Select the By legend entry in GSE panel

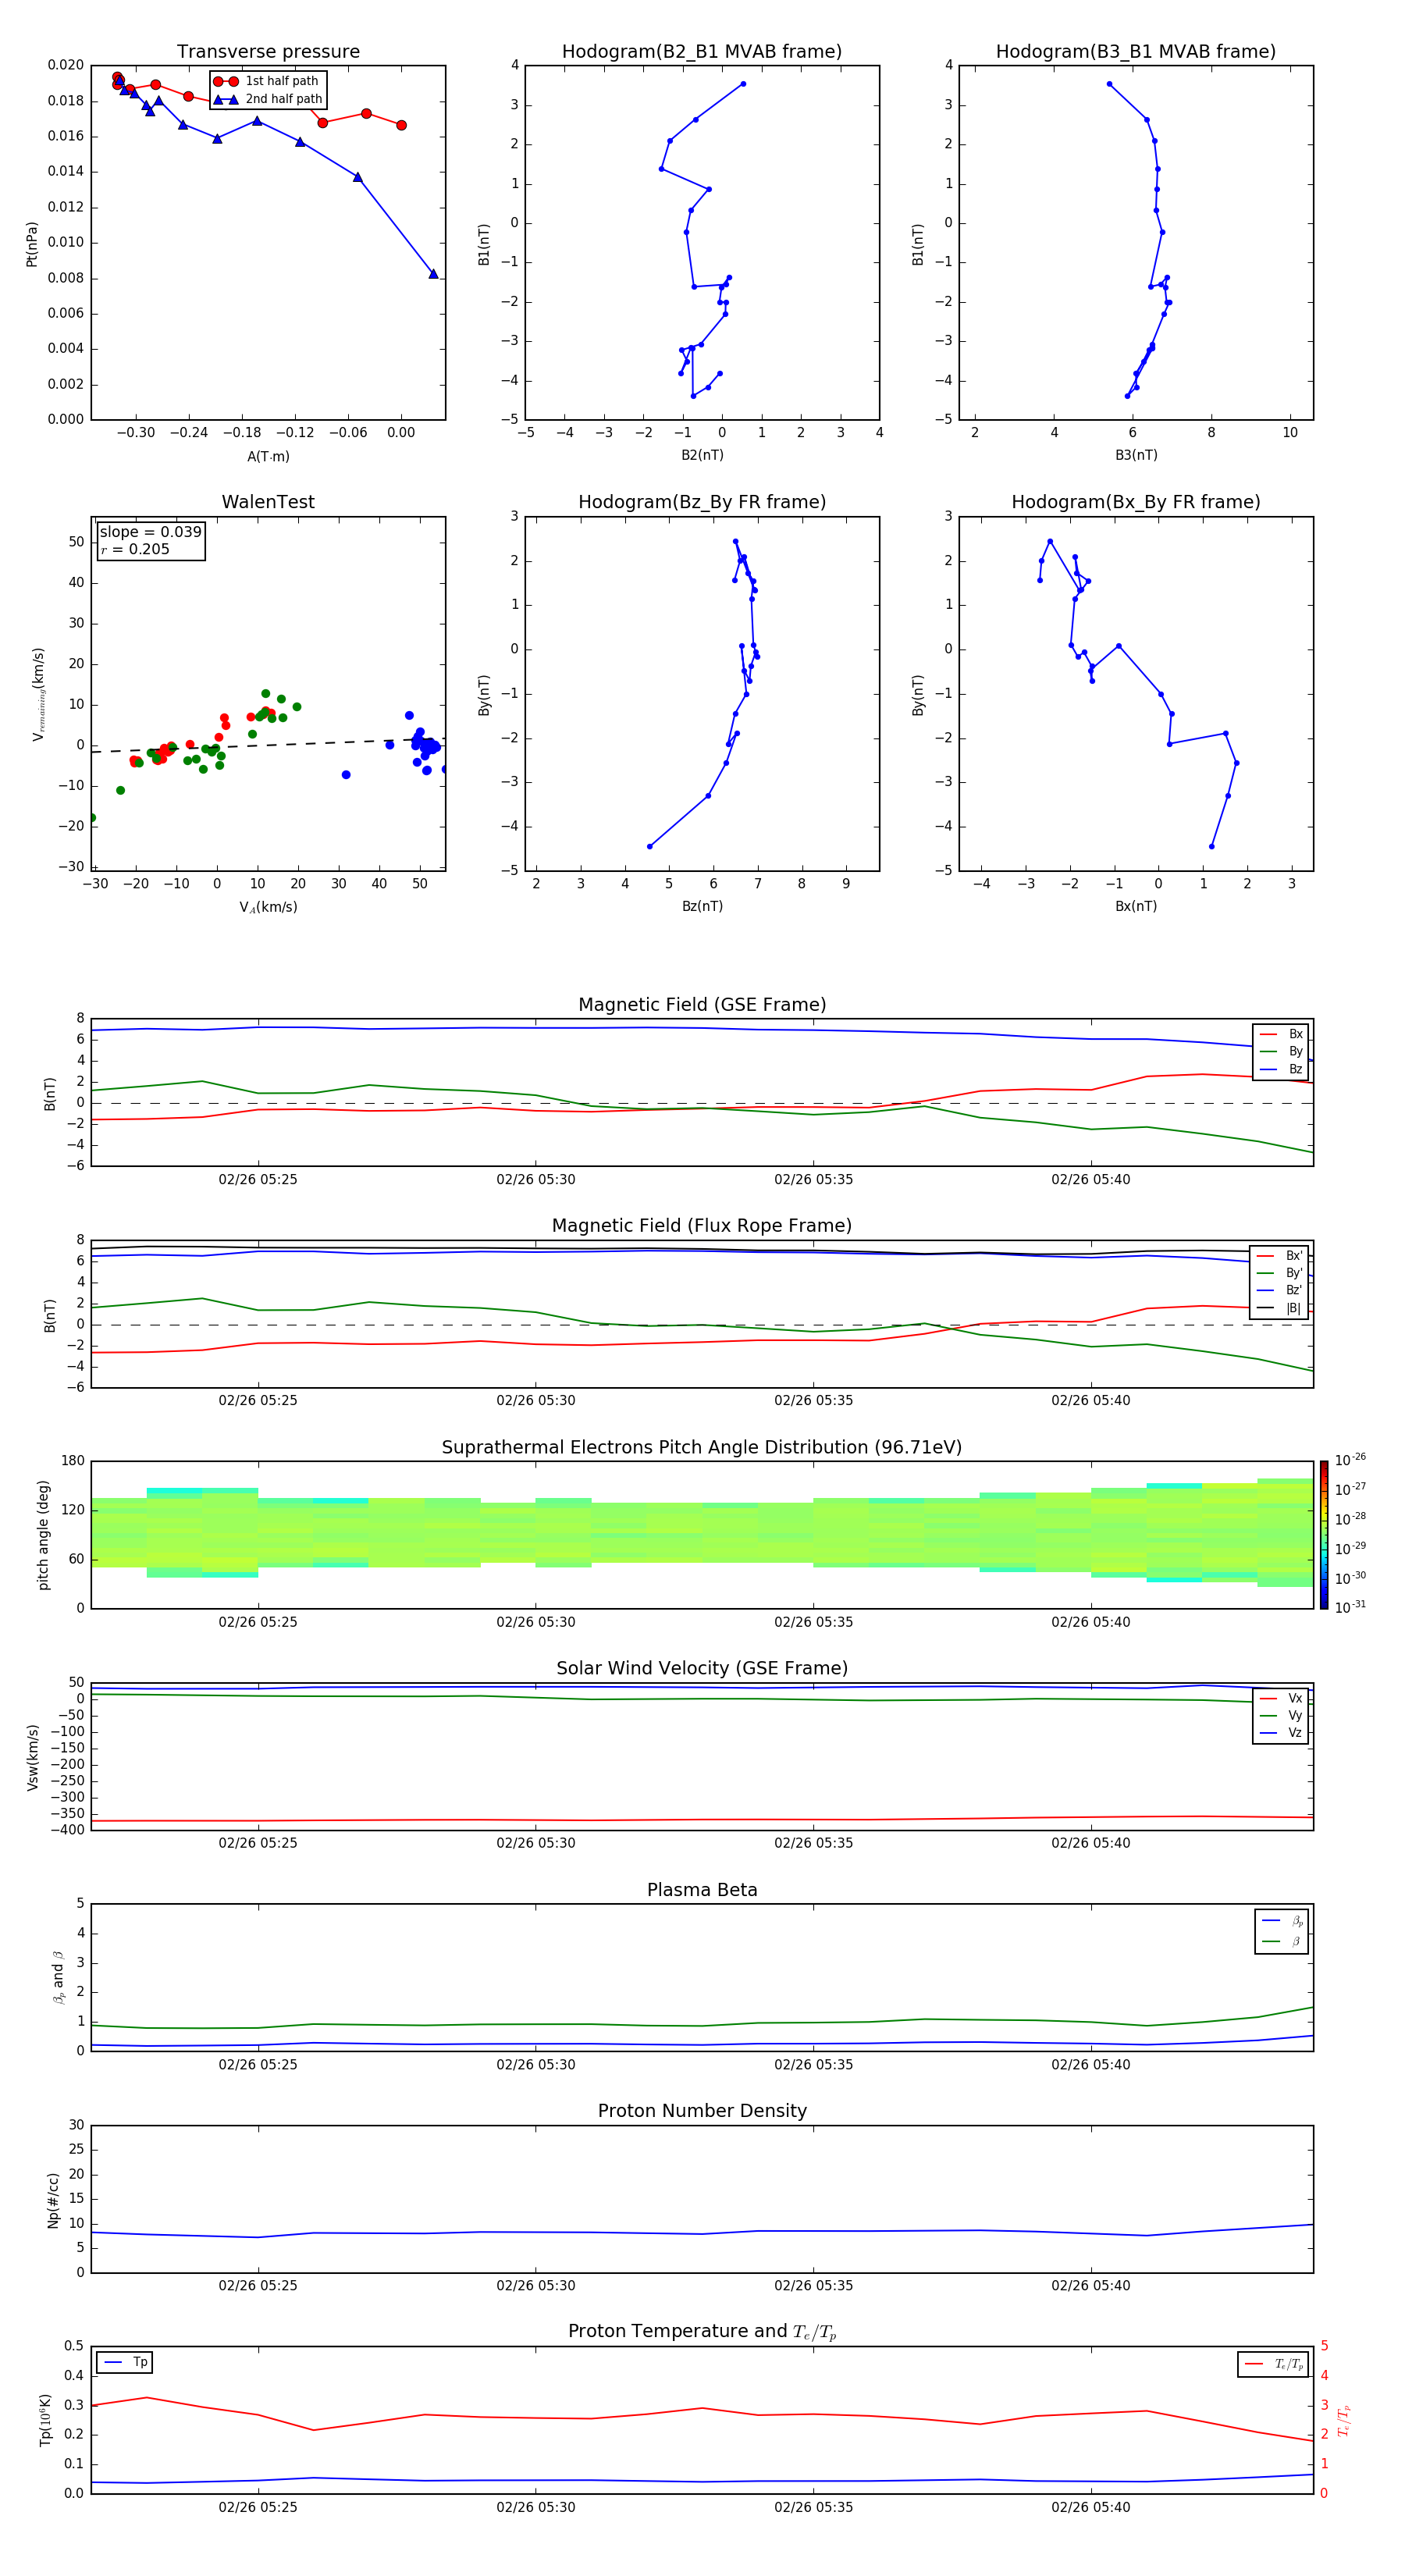tap(1281, 1052)
